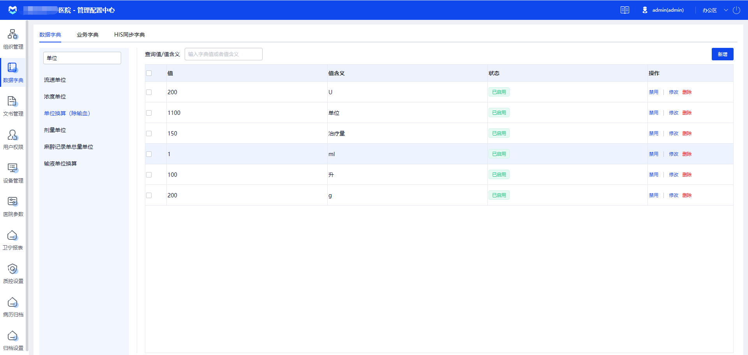Click the 查询值/值含义 input field
This screenshot has width=748, height=355.
pyautogui.click(x=224, y=54)
